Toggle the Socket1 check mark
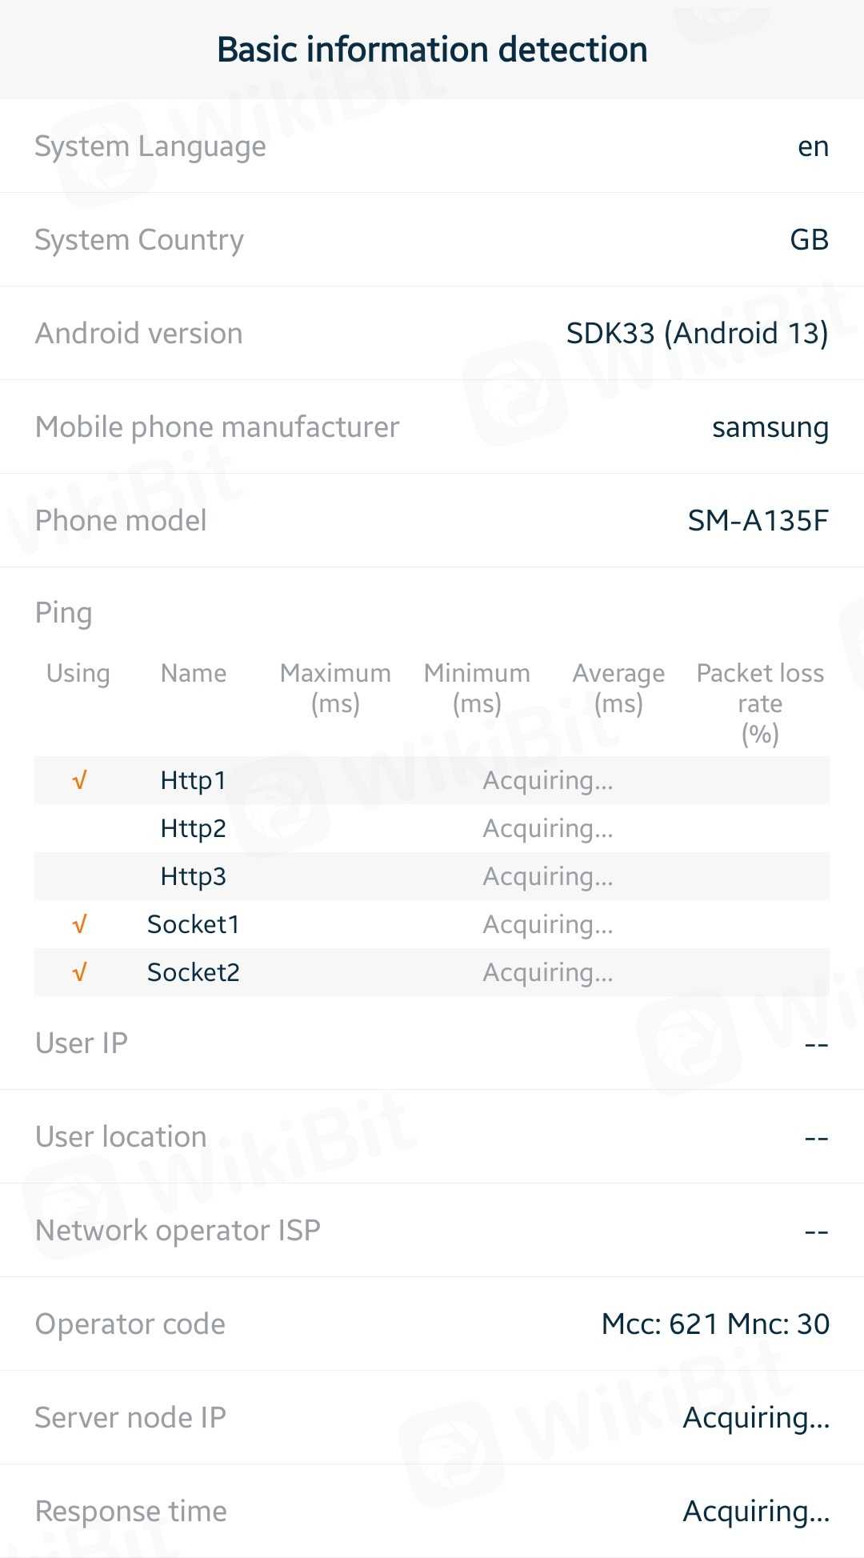 tap(78, 925)
